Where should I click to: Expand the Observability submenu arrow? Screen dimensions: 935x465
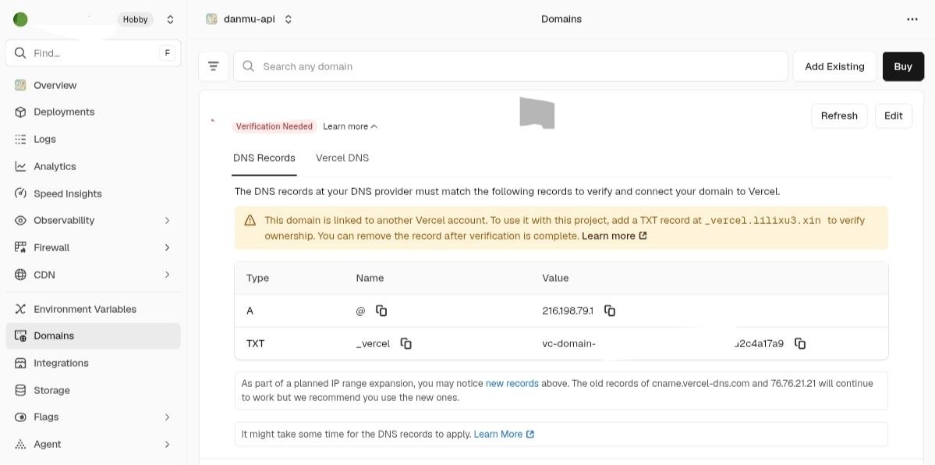[x=167, y=220]
